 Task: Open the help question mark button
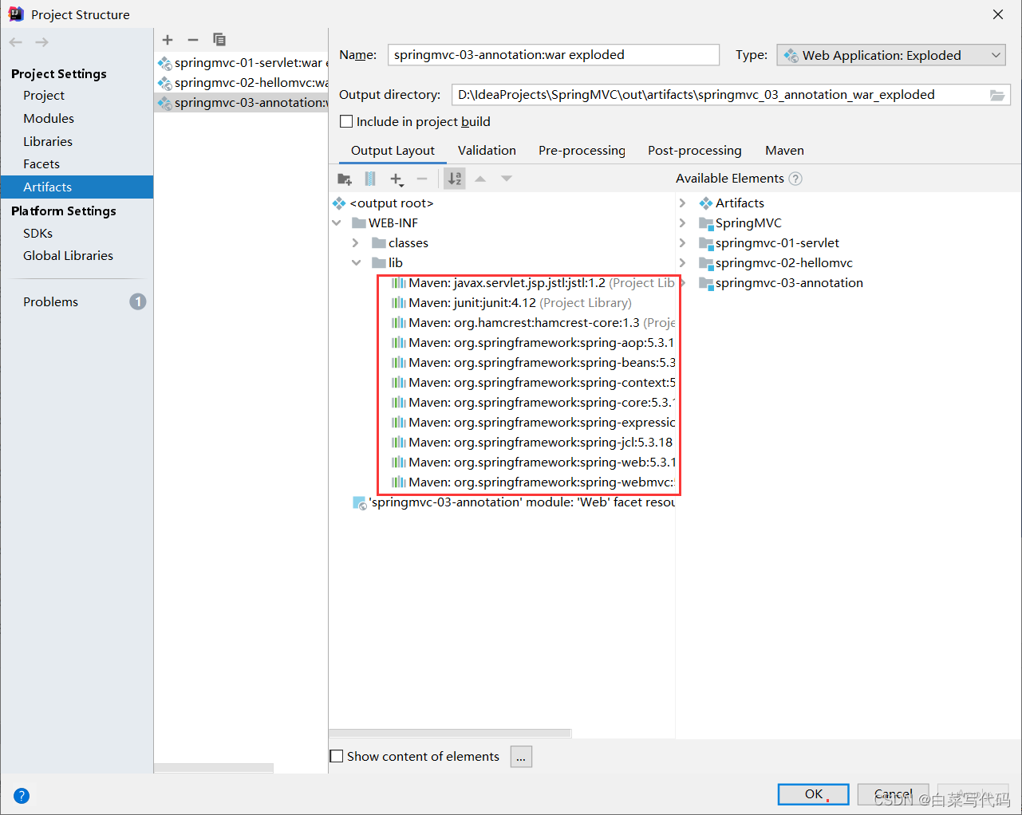[22, 795]
